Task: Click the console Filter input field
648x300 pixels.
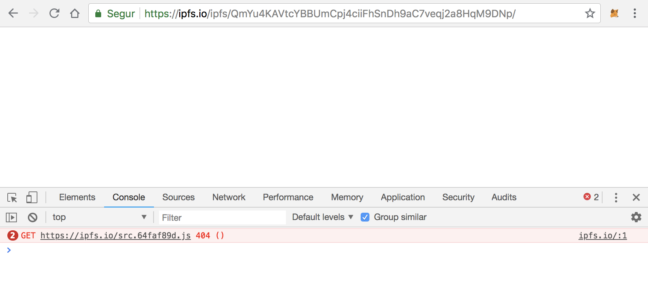Action: click(222, 217)
